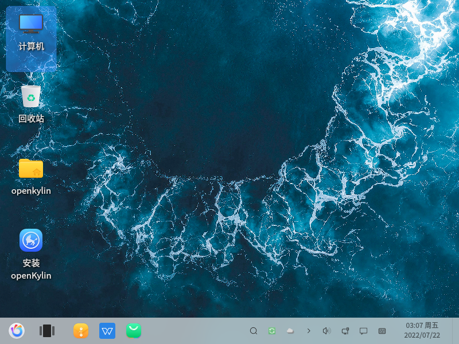Image resolution: width=459 pixels, height=344 pixels.
Task: Open the start menu in the taskbar
Action: (x=17, y=331)
